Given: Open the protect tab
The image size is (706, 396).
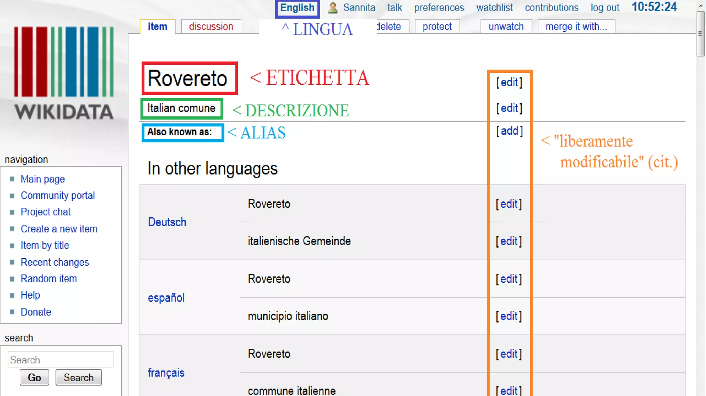Looking at the screenshot, I should point(437,27).
